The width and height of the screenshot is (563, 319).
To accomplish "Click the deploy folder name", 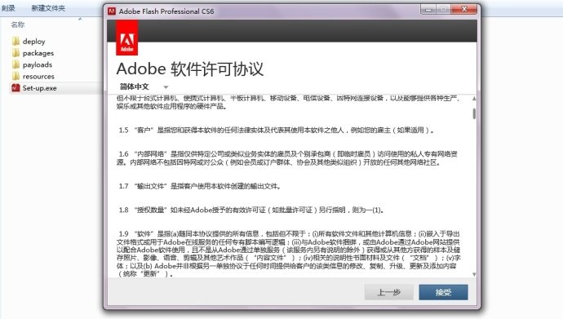I will pos(34,42).
